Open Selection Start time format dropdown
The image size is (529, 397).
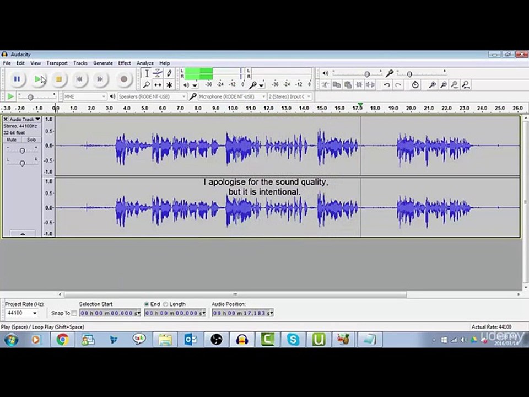pos(138,313)
